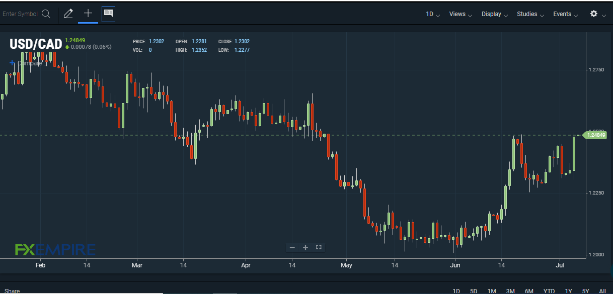
Task: Select the 1Y range at bottom
Action: 568,291
